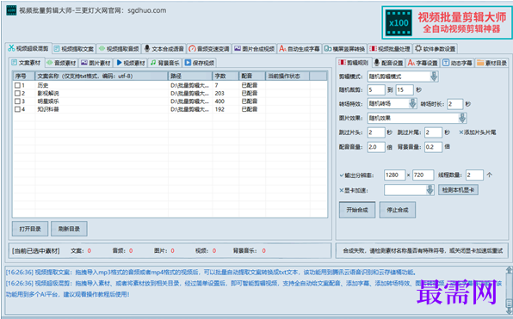Open the 视频提取音频 tab
This screenshot has height=319, width=513.
click(x=119, y=49)
